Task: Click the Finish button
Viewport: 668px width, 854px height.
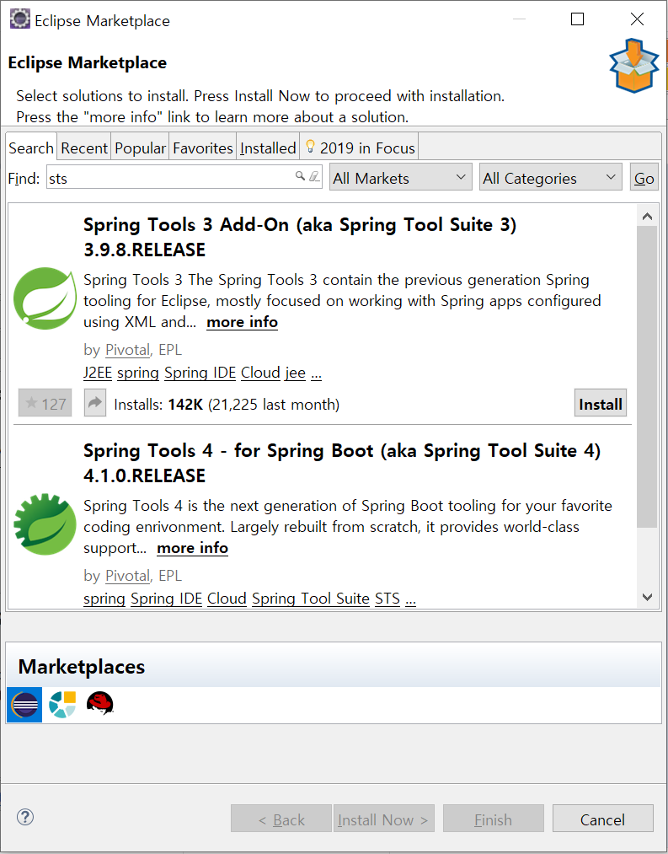Action: click(x=494, y=819)
